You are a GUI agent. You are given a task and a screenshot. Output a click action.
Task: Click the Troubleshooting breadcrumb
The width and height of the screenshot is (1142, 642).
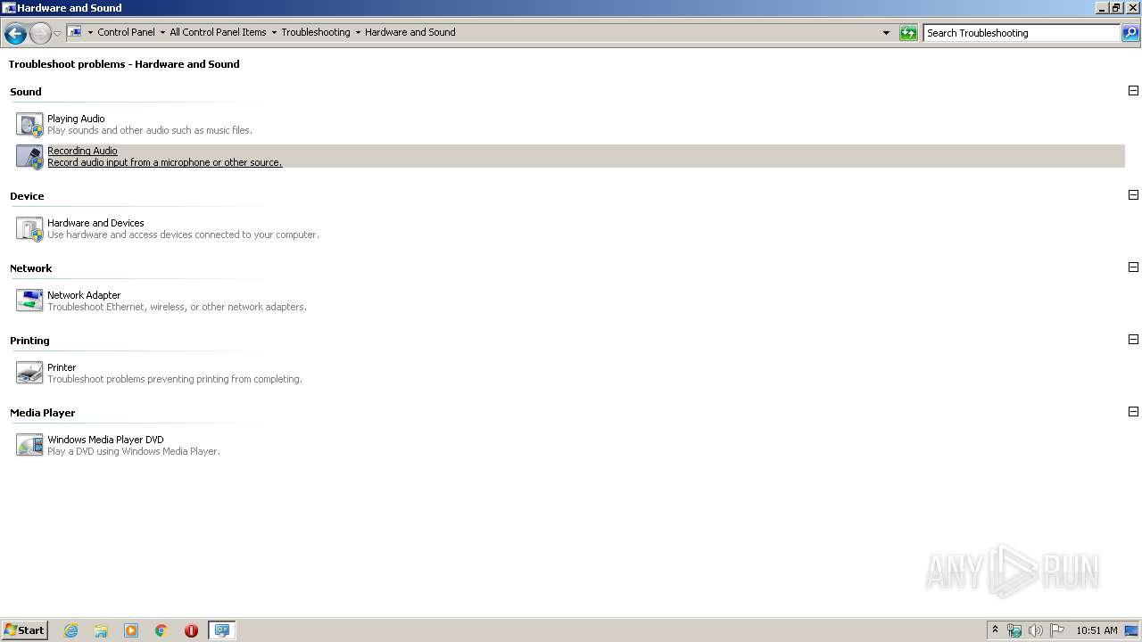coord(316,32)
